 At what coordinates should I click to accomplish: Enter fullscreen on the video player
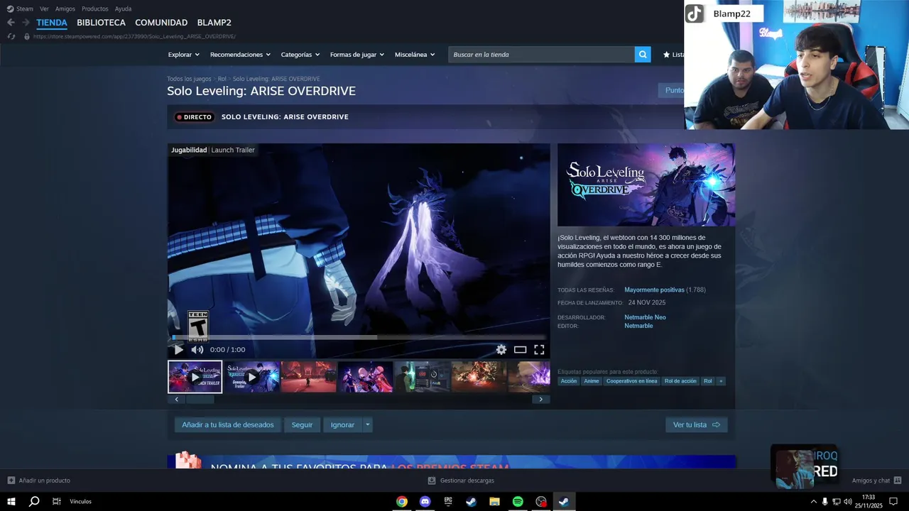[539, 349]
